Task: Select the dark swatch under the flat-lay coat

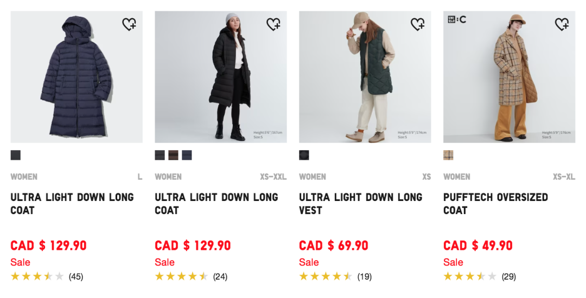Action: click(x=15, y=156)
